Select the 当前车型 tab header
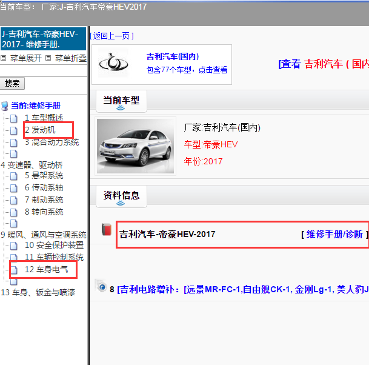Screen dimensions: 369x365 point(121,101)
